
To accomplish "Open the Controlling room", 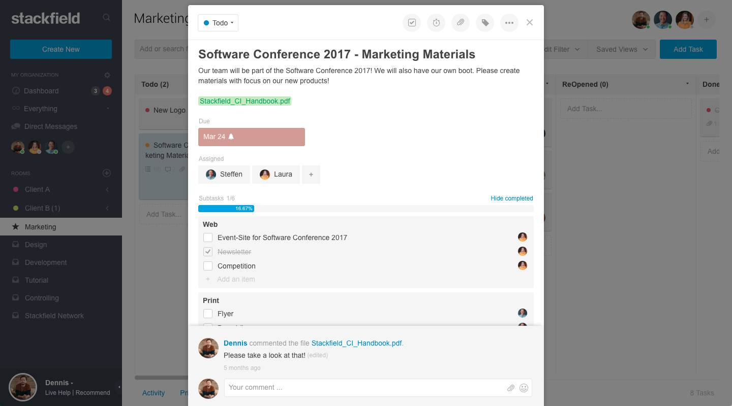I will 42,298.
